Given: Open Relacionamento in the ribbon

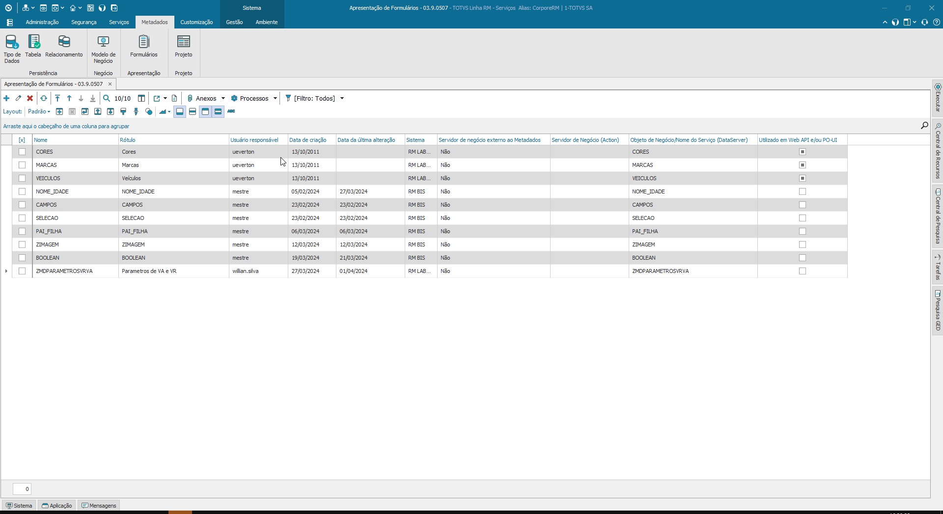Looking at the screenshot, I should pos(64,46).
